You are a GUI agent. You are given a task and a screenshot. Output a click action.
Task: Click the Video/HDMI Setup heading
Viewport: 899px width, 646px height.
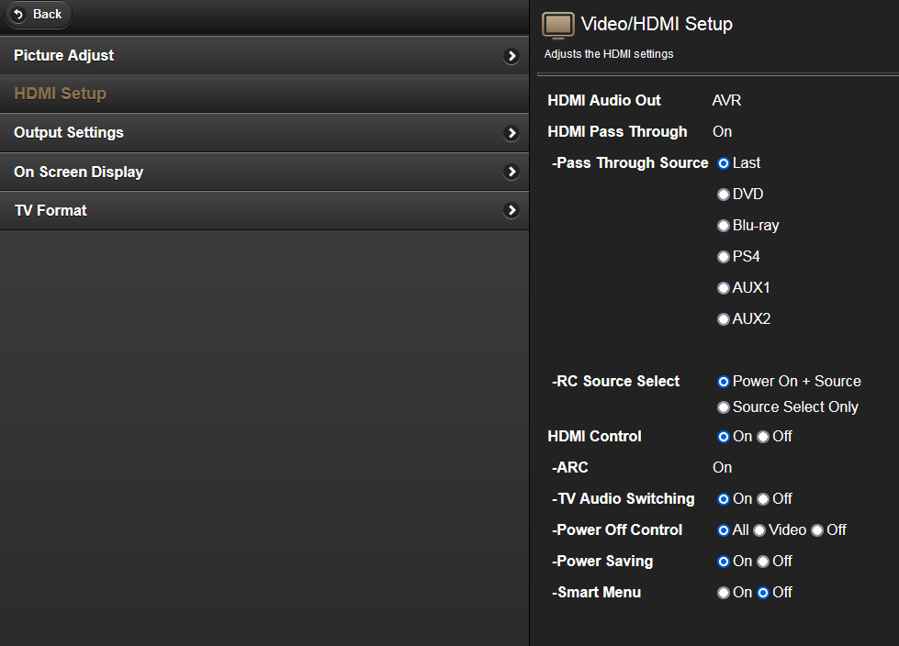coord(657,24)
